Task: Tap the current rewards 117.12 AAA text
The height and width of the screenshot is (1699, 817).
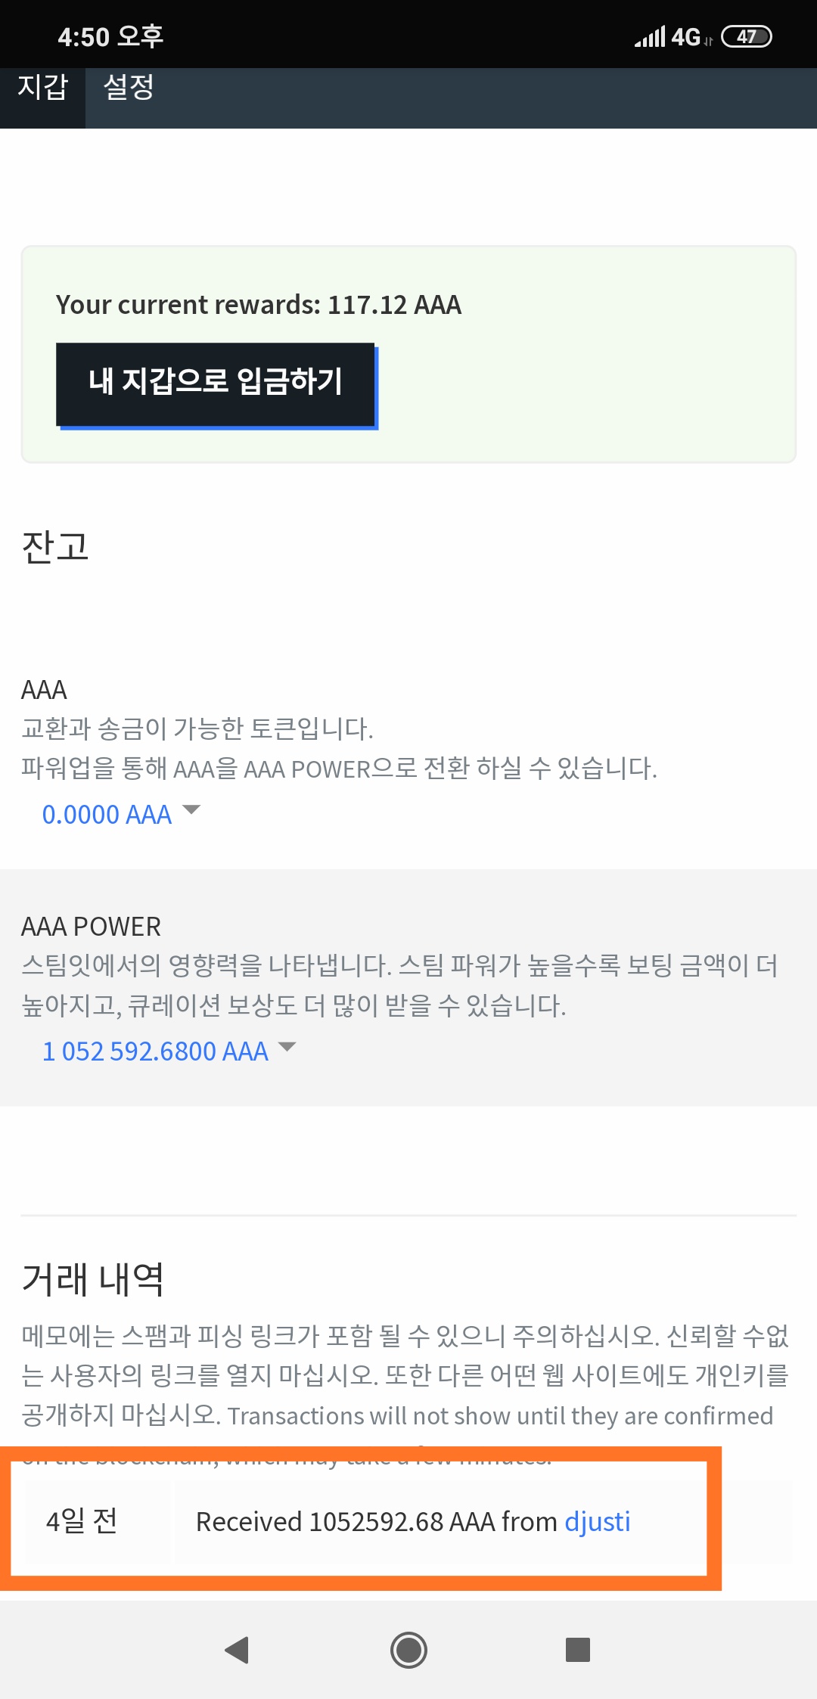Action: click(x=258, y=304)
